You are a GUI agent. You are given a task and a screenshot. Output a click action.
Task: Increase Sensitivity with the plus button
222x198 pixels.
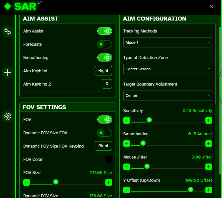[208, 120]
